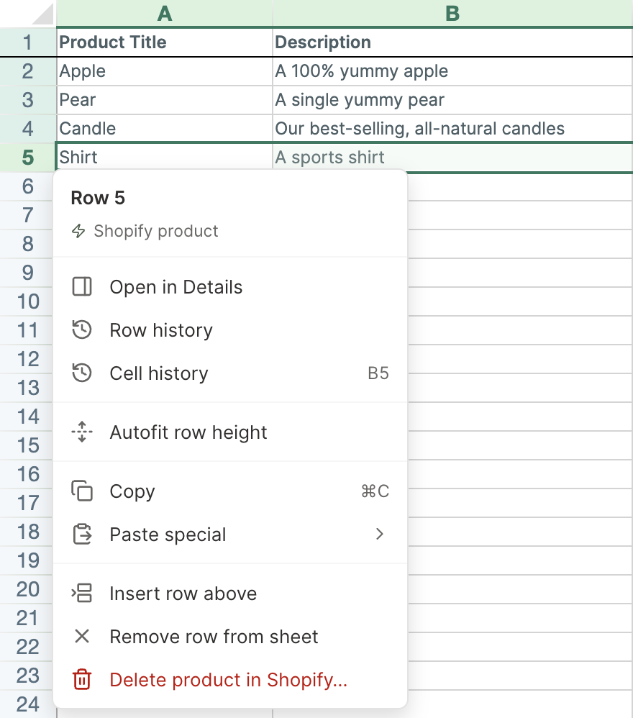Click cell 'A 100% yummy apple'
Image resolution: width=633 pixels, height=718 pixels.
(452, 71)
